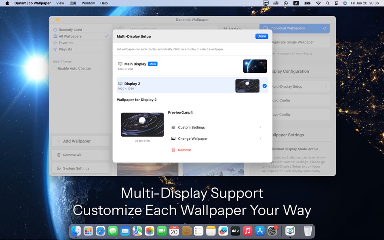384x240 pixels.
Task: Click the monitor icon beside Display 2
Action: 120,84
